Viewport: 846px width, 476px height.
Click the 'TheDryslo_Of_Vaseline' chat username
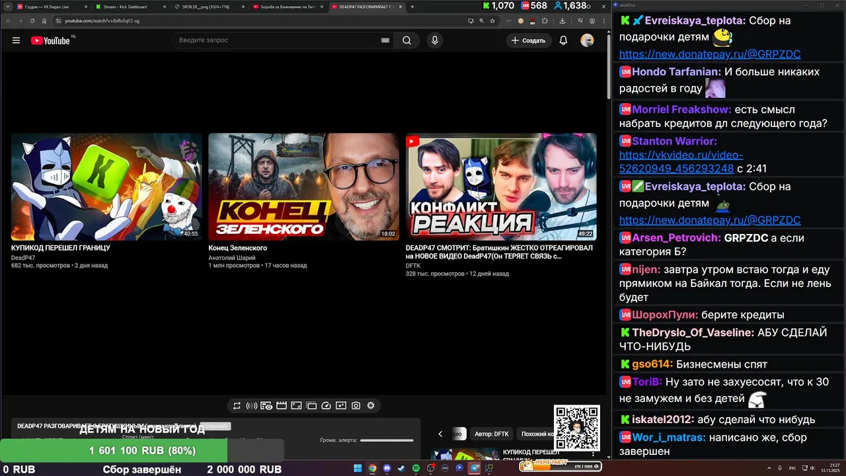pos(693,333)
